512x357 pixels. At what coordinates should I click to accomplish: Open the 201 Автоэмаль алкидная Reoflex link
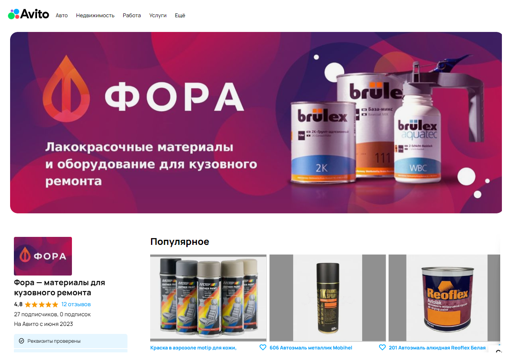click(437, 348)
